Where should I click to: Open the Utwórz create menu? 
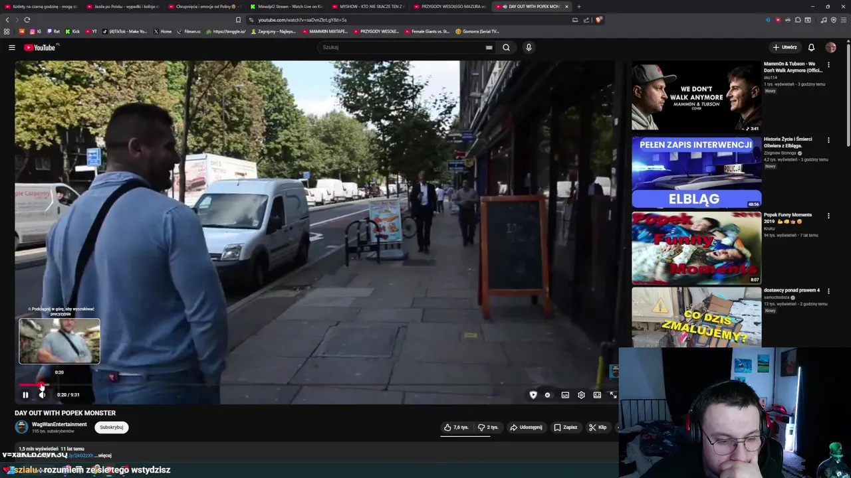pyautogui.click(x=785, y=47)
